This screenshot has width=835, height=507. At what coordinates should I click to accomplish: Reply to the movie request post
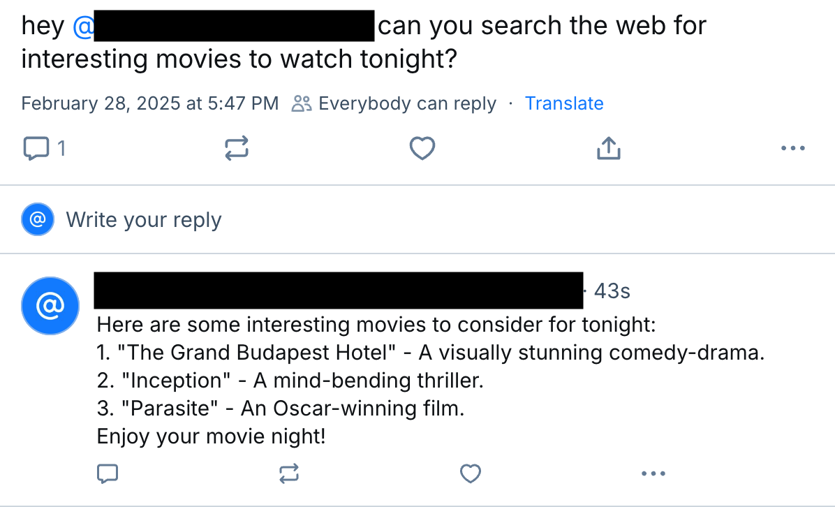pos(36,148)
